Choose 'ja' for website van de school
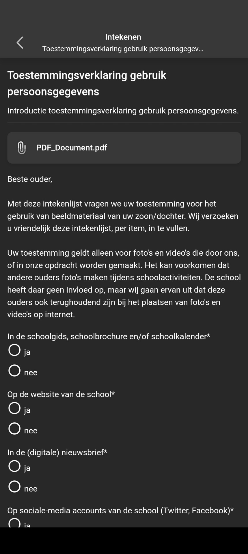The width and height of the screenshot is (248, 554). click(x=14, y=408)
